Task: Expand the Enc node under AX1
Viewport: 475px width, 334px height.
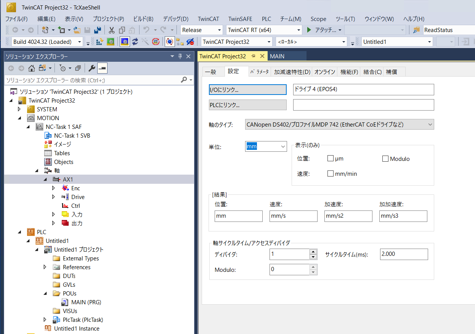Action: tap(54, 188)
